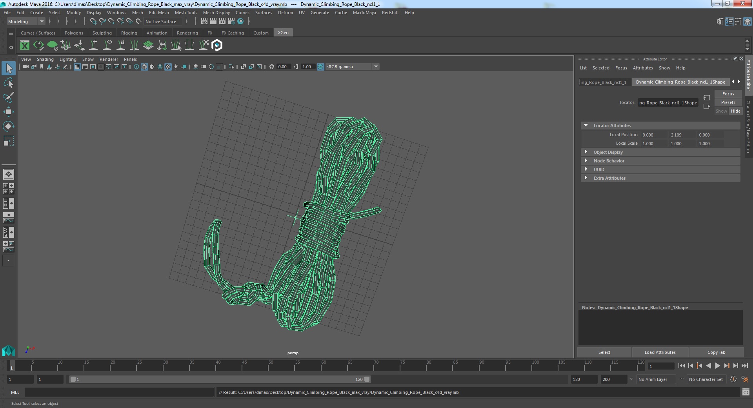Expand the Object Display section
Image resolution: width=753 pixels, height=408 pixels.
click(586, 152)
